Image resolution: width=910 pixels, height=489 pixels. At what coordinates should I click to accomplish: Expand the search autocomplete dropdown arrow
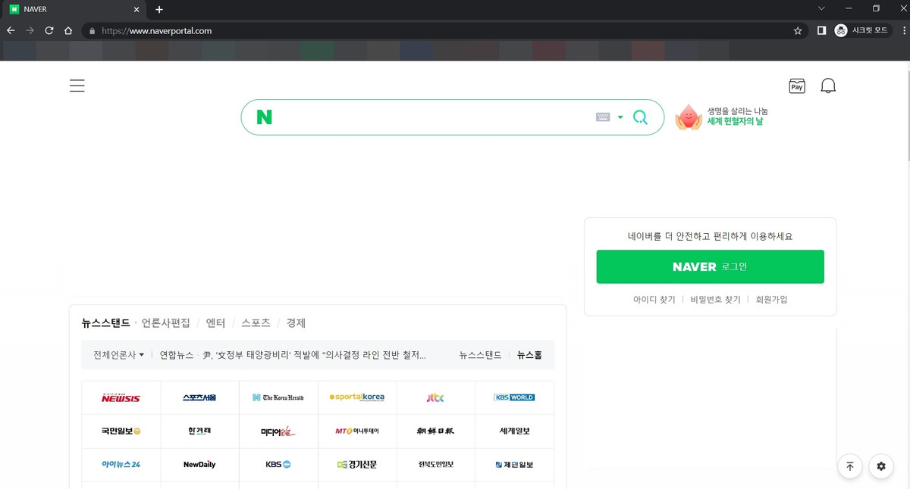pos(620,117)
